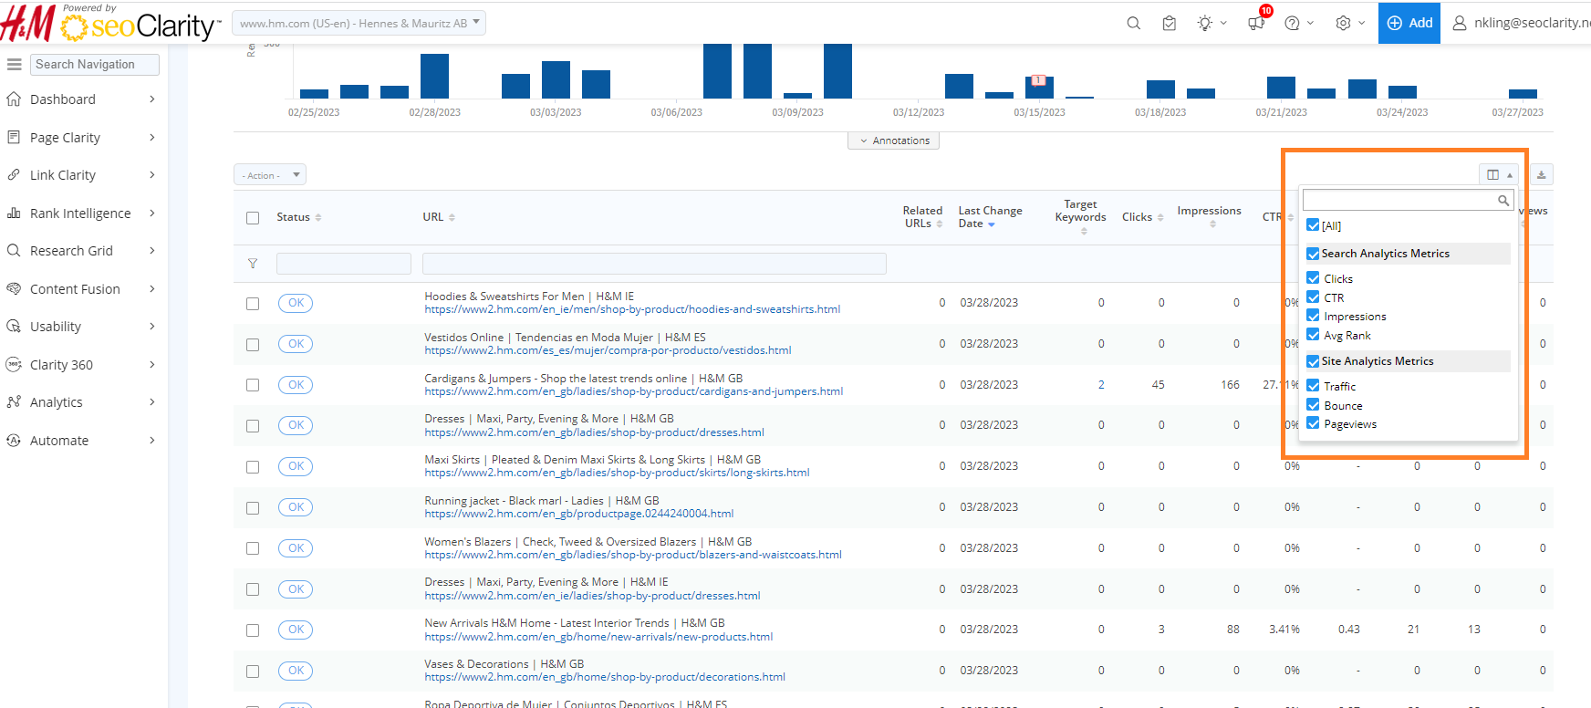This screenshot has height=708, width=1591.
Task: Open the www.hm.com domain selector dropdown
Action: (359, 23)
